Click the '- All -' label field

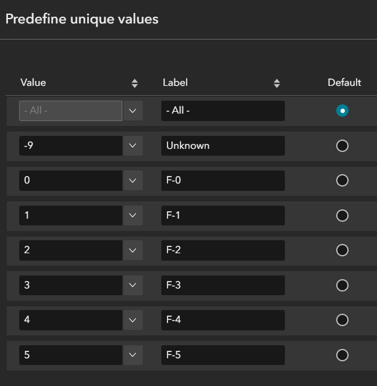coord(222,111)
